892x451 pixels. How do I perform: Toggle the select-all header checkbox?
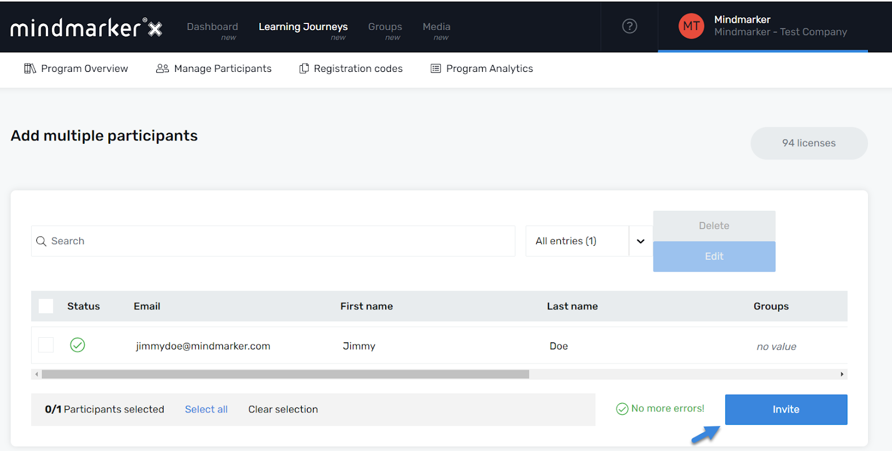click(46, 306)
